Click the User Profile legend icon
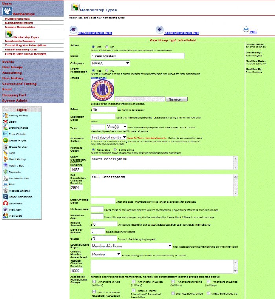 (5, 203)
